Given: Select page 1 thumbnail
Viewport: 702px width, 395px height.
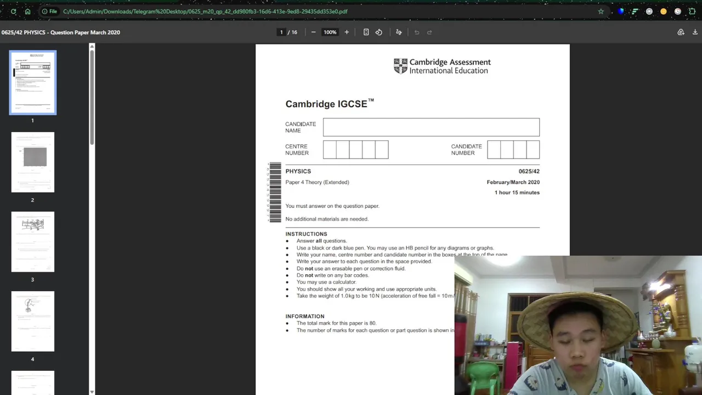Looking at the screenshot, I should pos(33,82).
